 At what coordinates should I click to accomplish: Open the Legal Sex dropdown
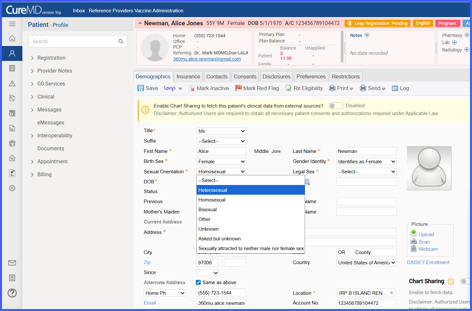tap(366, 171)
